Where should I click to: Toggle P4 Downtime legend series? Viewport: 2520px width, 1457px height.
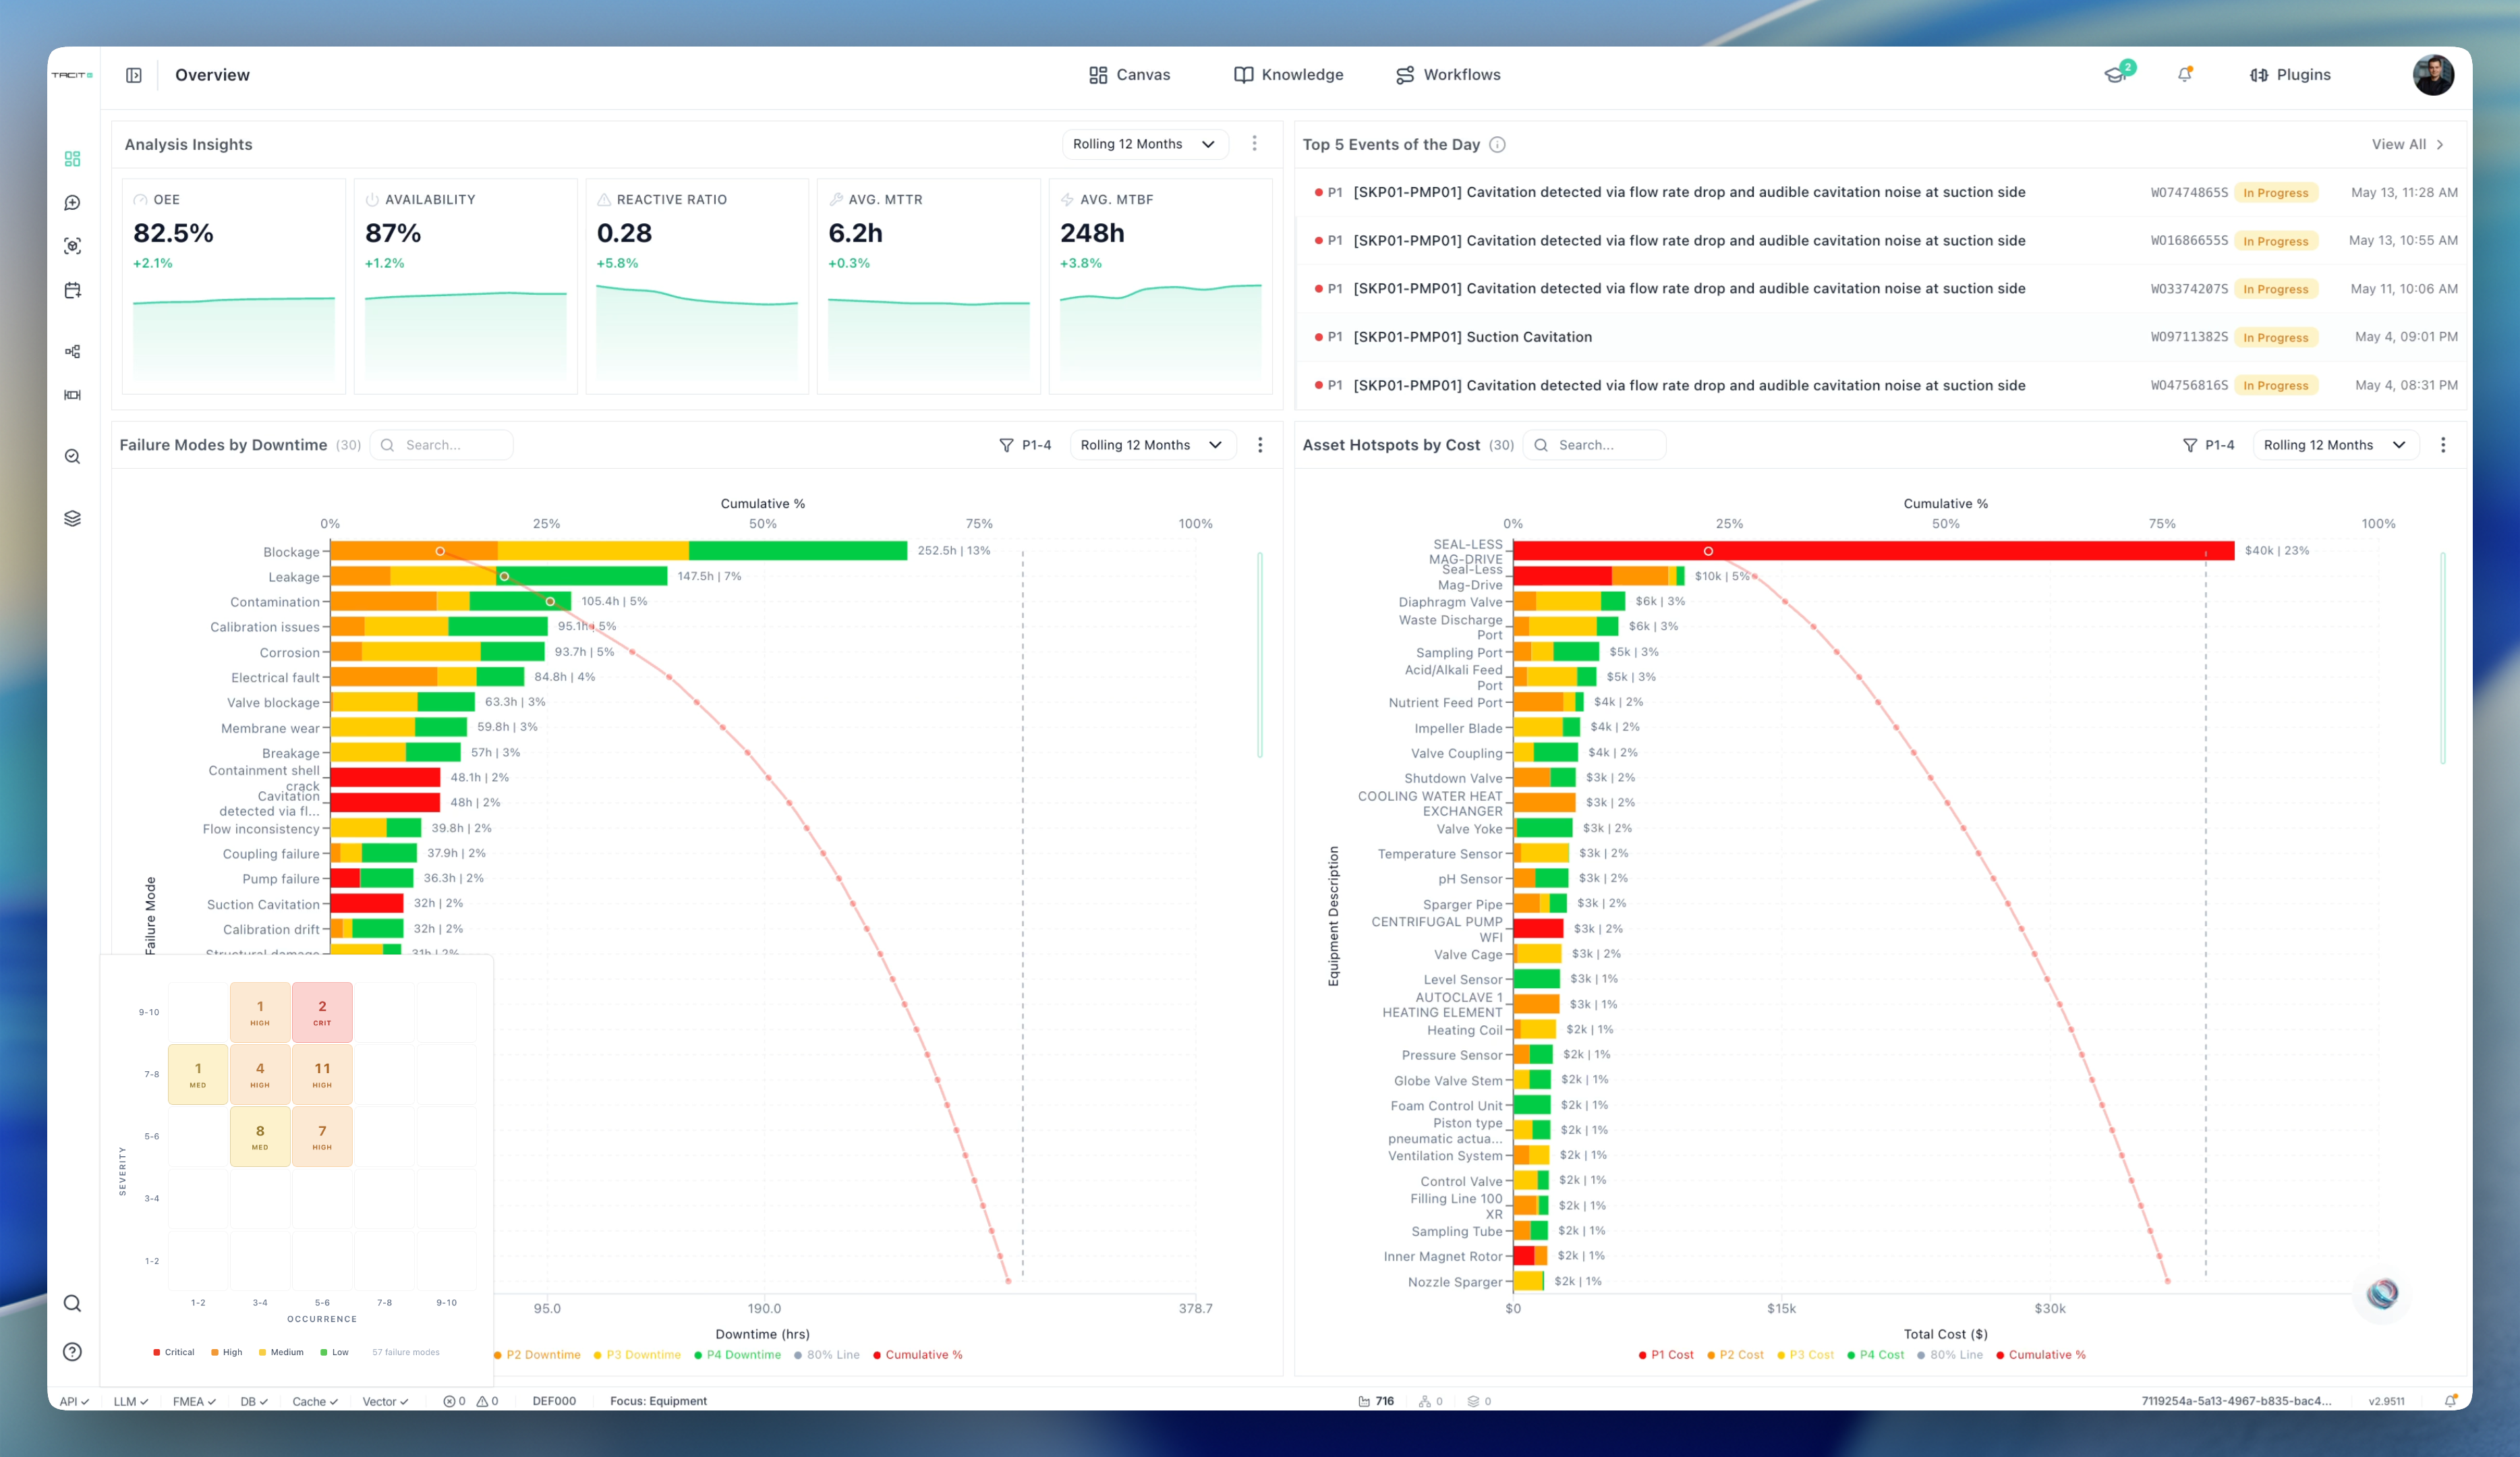(738, 1355)
